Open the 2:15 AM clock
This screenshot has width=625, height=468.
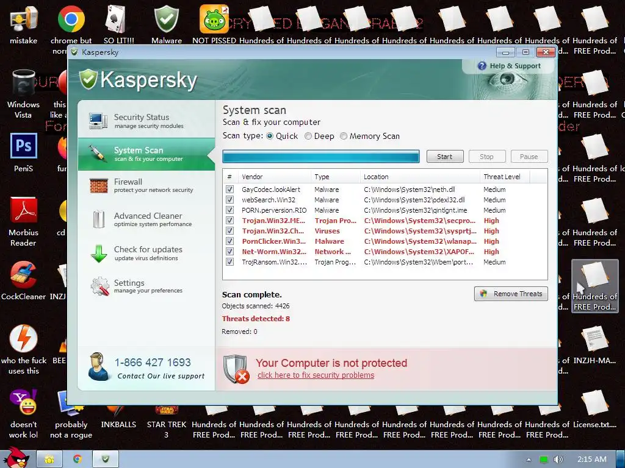[592, 459]
